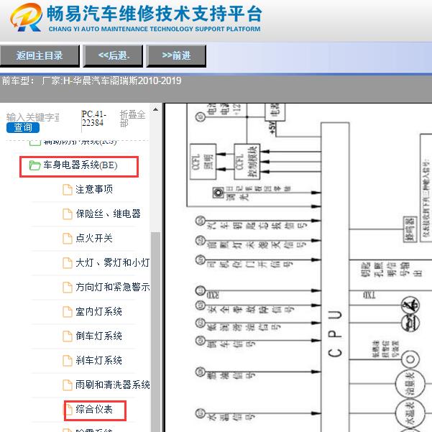Image resolution: width=432 pixels, height=432 pixels.
Task: Click the 水温表 gauge symbol in the diagram
Action: pyautogui.click(x=410, y=413)
